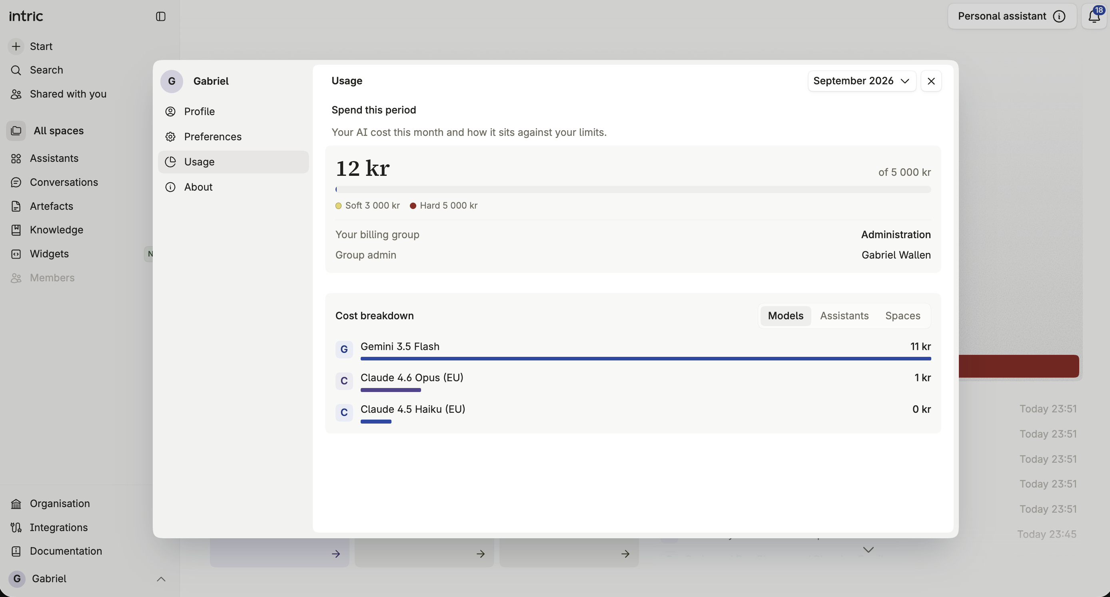Click Gemini 3.5 Flash model icon

344,349
